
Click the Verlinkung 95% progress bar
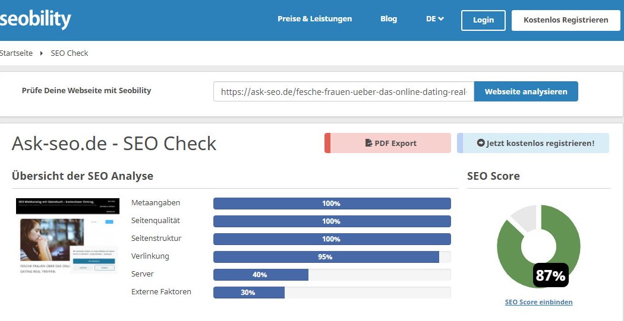332,257
